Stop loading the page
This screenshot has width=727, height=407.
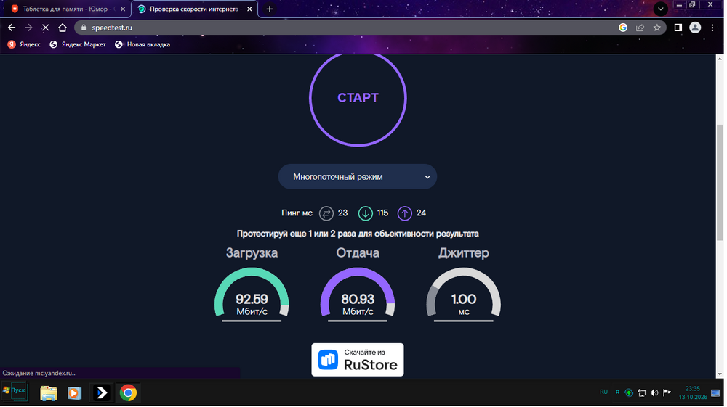point(45,28)
